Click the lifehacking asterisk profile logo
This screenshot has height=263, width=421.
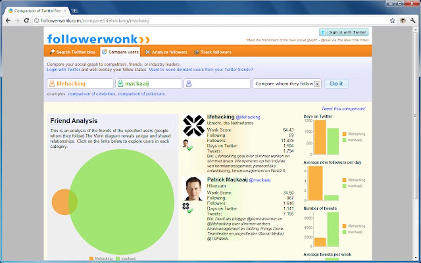pyautogui.click(x=194, y=126)
